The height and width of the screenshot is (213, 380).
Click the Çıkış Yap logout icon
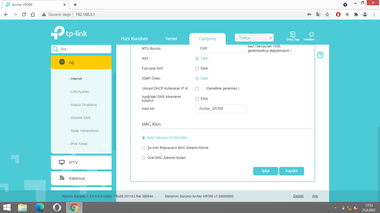coord(293,34)
